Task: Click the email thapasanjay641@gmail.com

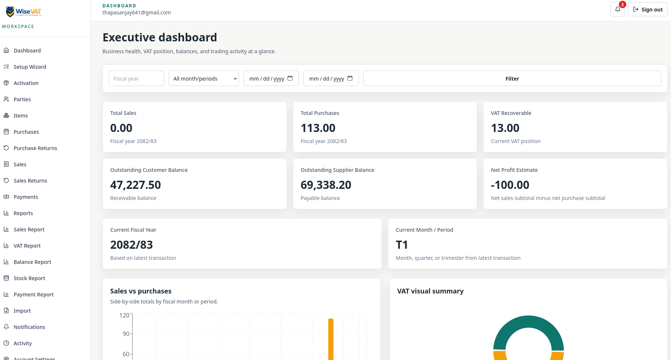Action: [136, 13]
